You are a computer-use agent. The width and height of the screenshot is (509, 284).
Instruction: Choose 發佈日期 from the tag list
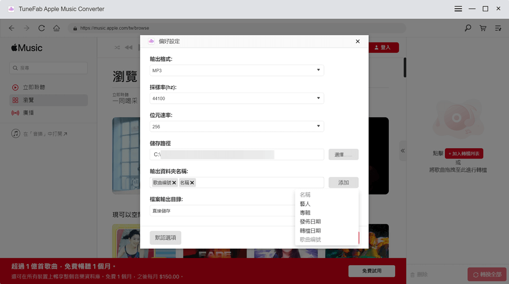click(x=310, y=222)
